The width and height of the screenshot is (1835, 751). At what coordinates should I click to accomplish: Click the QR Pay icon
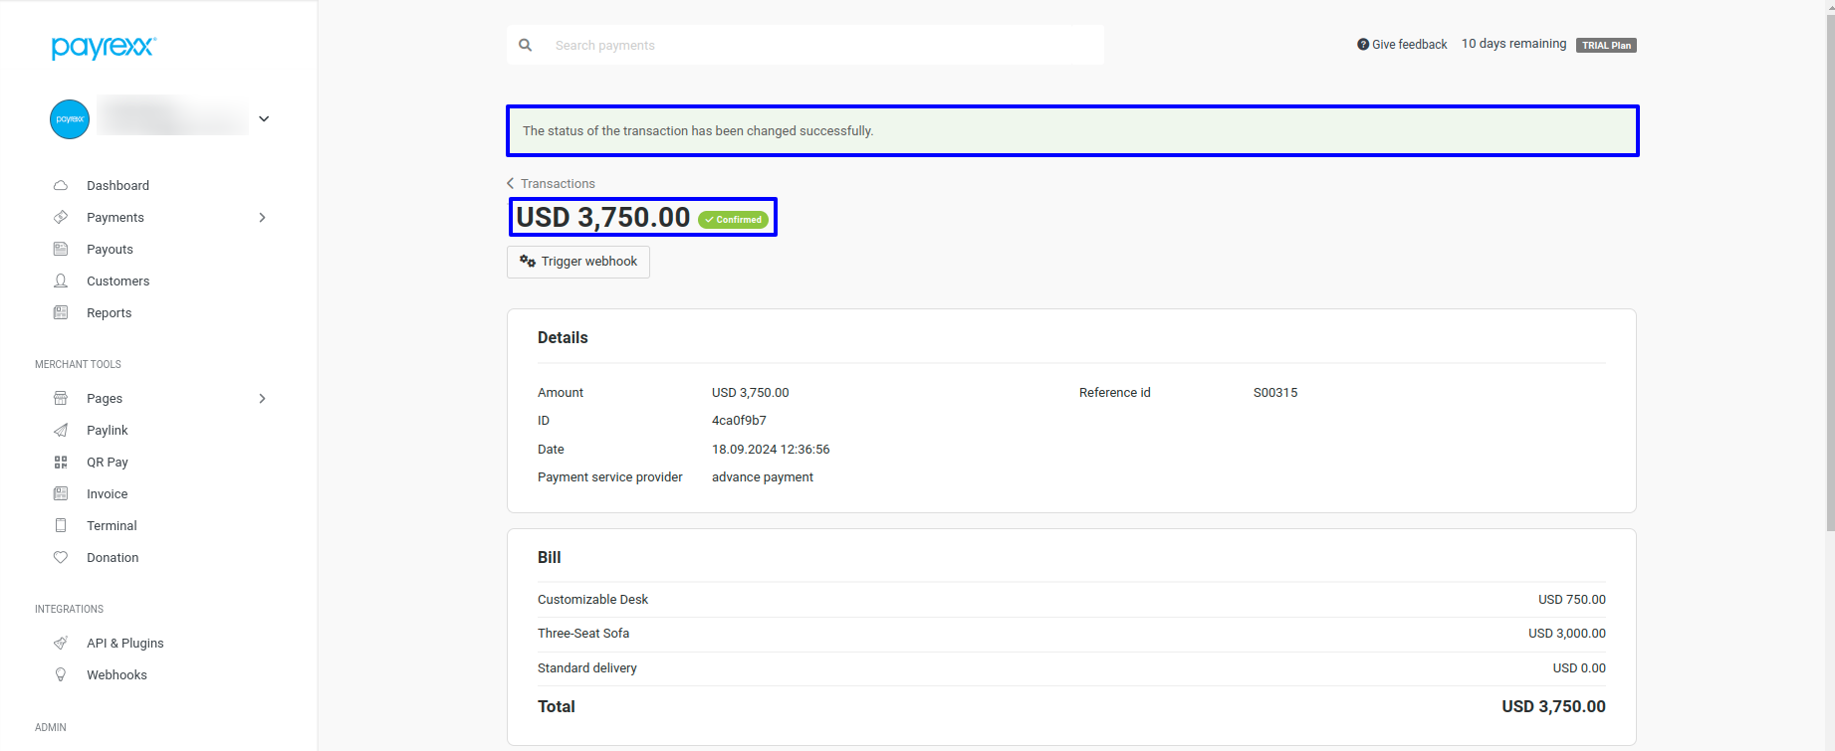[x=61, y=462]
